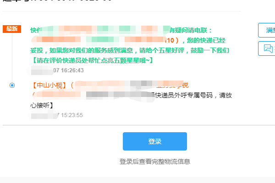This screenshot has height=183, width=275.
Task: Click the 您的快递已经 delivery status text
Action: click(206, 40)
